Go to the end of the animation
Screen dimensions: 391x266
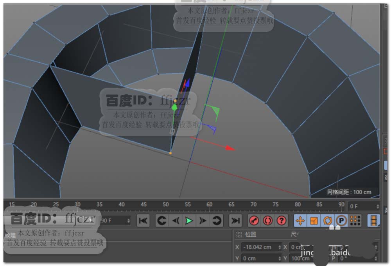tap(235, 221)
